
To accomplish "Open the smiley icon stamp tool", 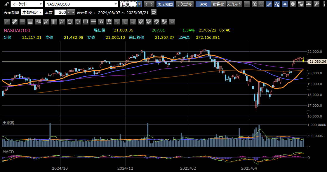I will tap(109, 22).
